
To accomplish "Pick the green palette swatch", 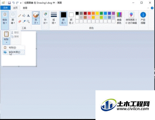I will (x=101, y=13).
